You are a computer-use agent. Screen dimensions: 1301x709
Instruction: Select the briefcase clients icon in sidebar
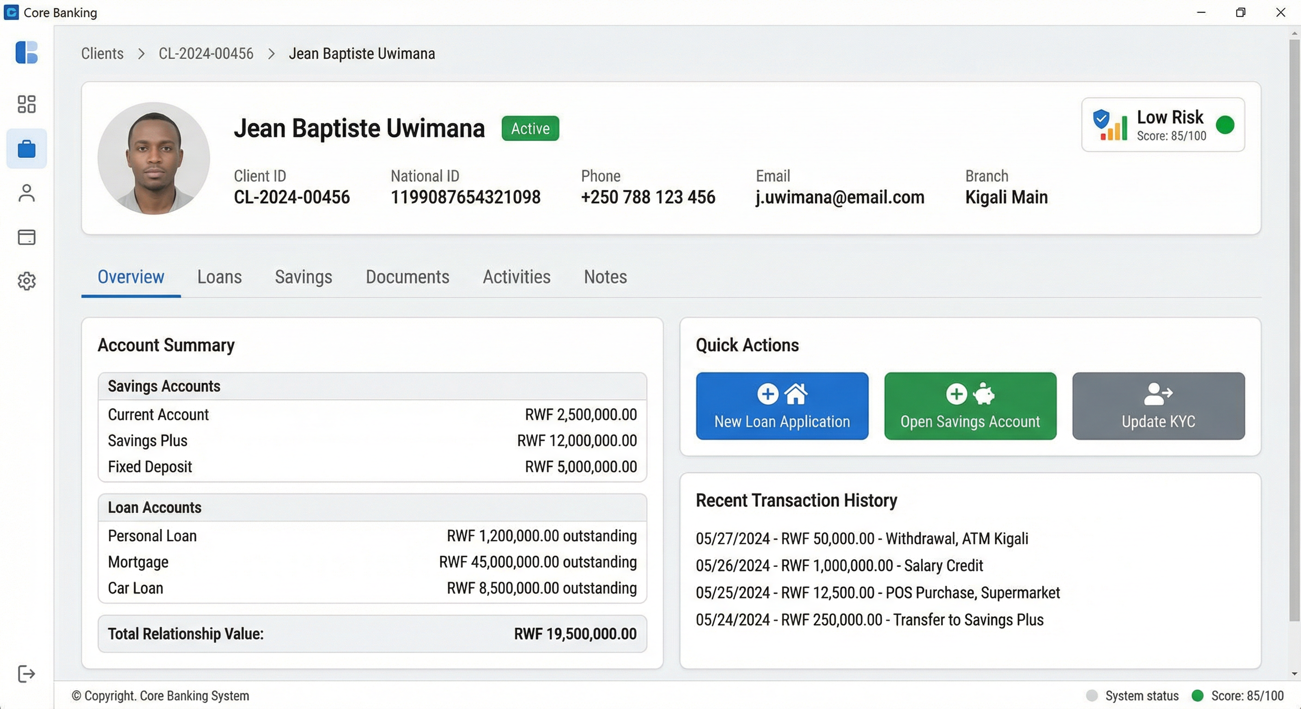(26, 149)
